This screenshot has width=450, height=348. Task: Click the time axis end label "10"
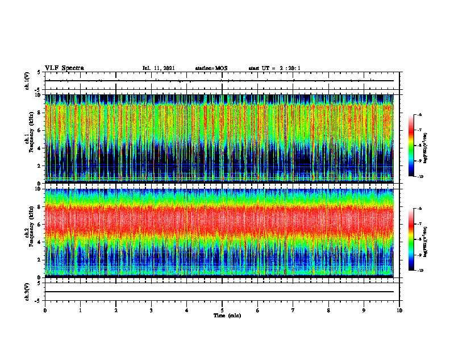tap(399, 310)
